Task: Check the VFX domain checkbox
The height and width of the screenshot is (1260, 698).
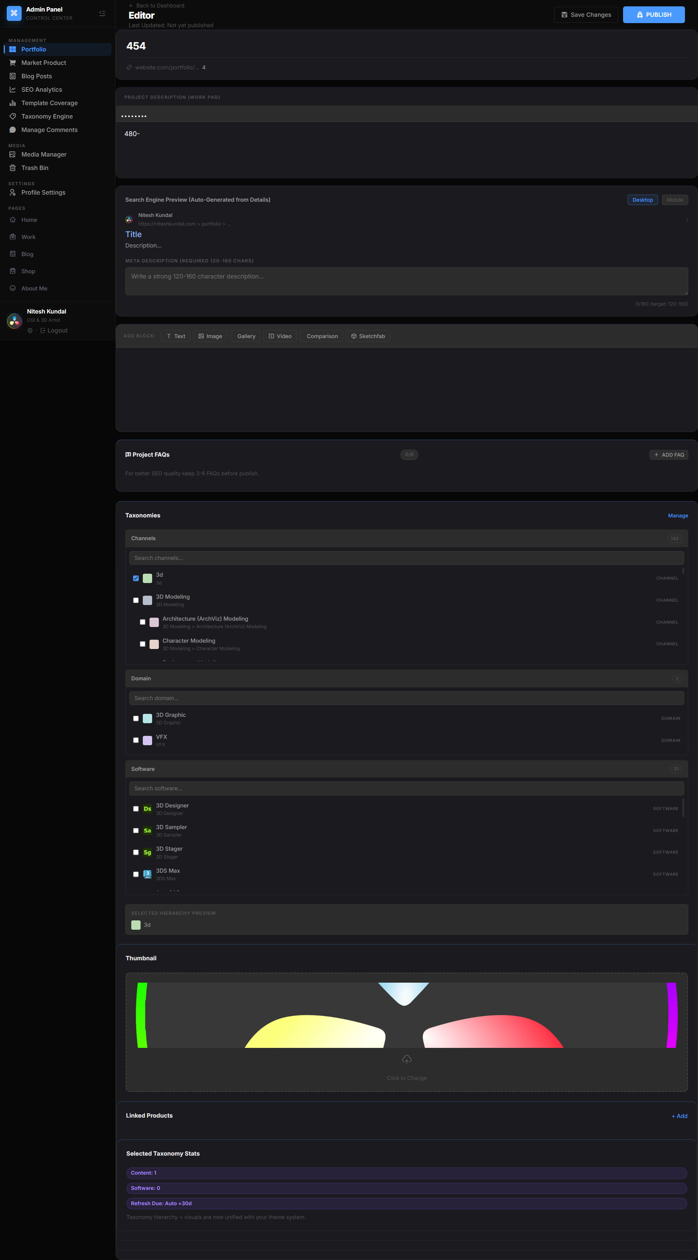Action: pos(136,740)
